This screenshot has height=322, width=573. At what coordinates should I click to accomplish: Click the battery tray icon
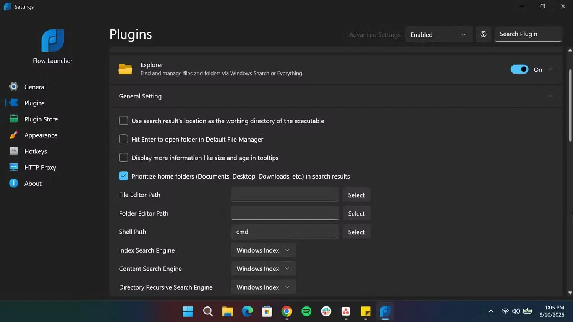click(x=528, y=311)
